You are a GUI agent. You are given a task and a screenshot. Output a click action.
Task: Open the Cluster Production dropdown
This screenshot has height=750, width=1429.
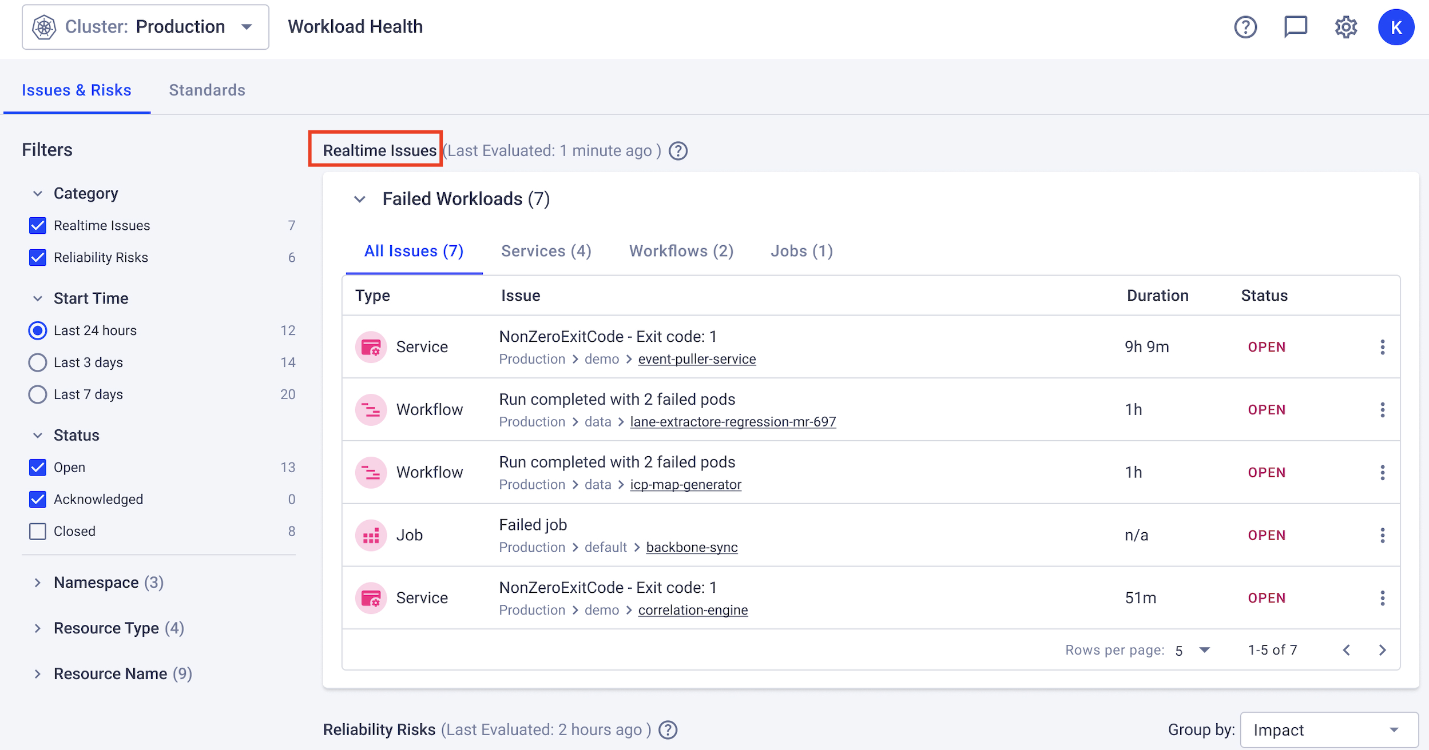click(145, 27)
